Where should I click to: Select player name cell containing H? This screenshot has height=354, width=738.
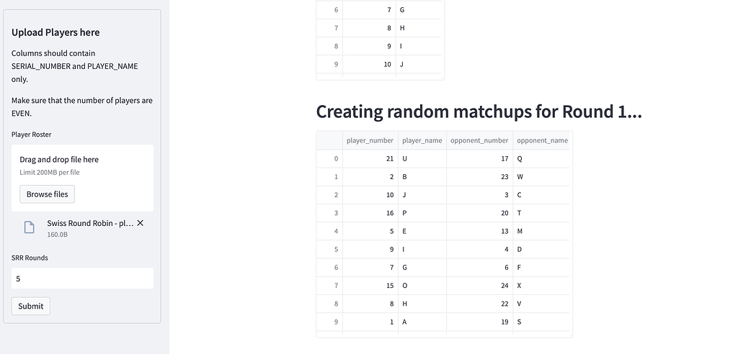pyautogui.click(x=422, y=304)
